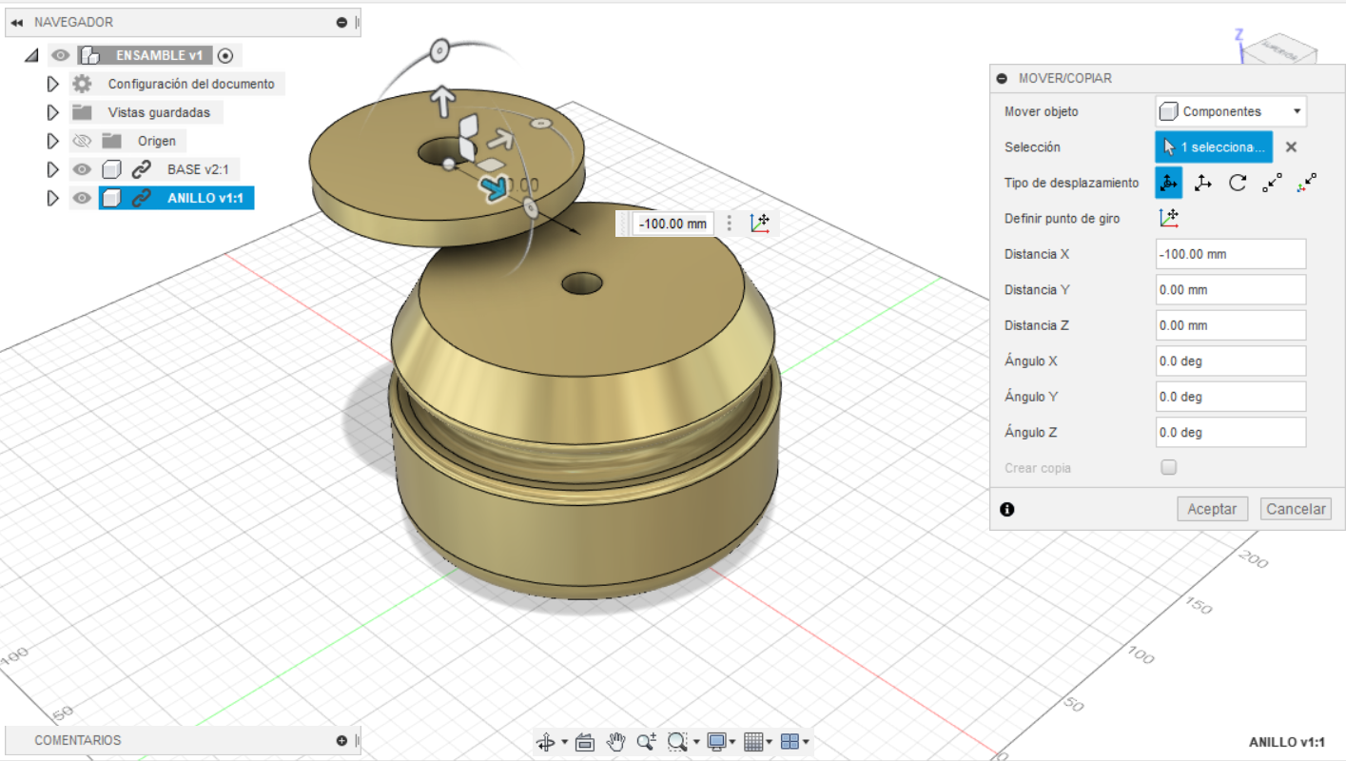Click the Configuración del documento gear icon
This screenshot has height=761, width=1346.
(x=82, y=84)
